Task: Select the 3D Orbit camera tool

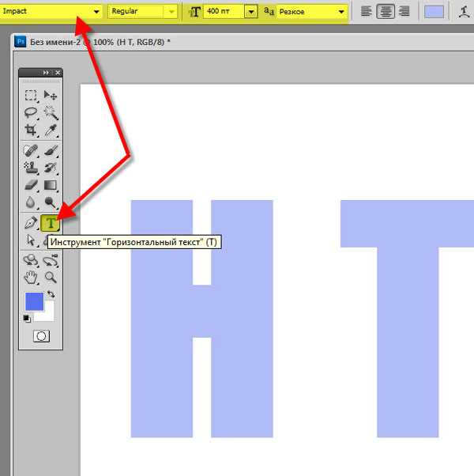Action: point(51,260)
